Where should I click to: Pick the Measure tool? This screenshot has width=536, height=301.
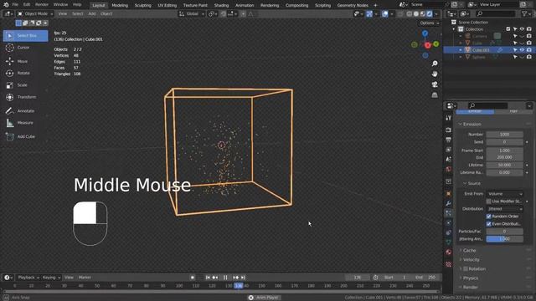coord(25,123)
